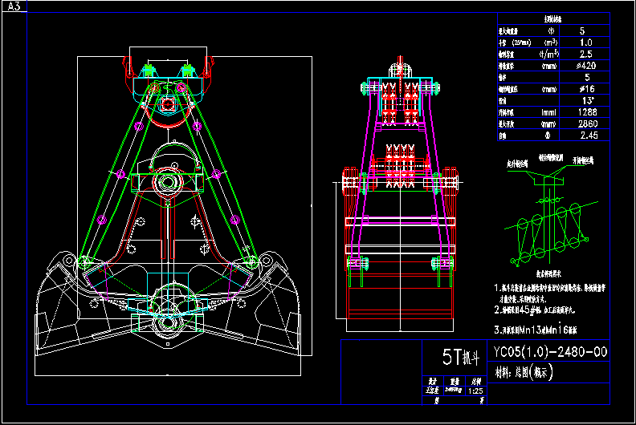This screenshot has width=636, height=425.
Task: Select technical note 2 mentioning 45#
Action: pos(535,310)
